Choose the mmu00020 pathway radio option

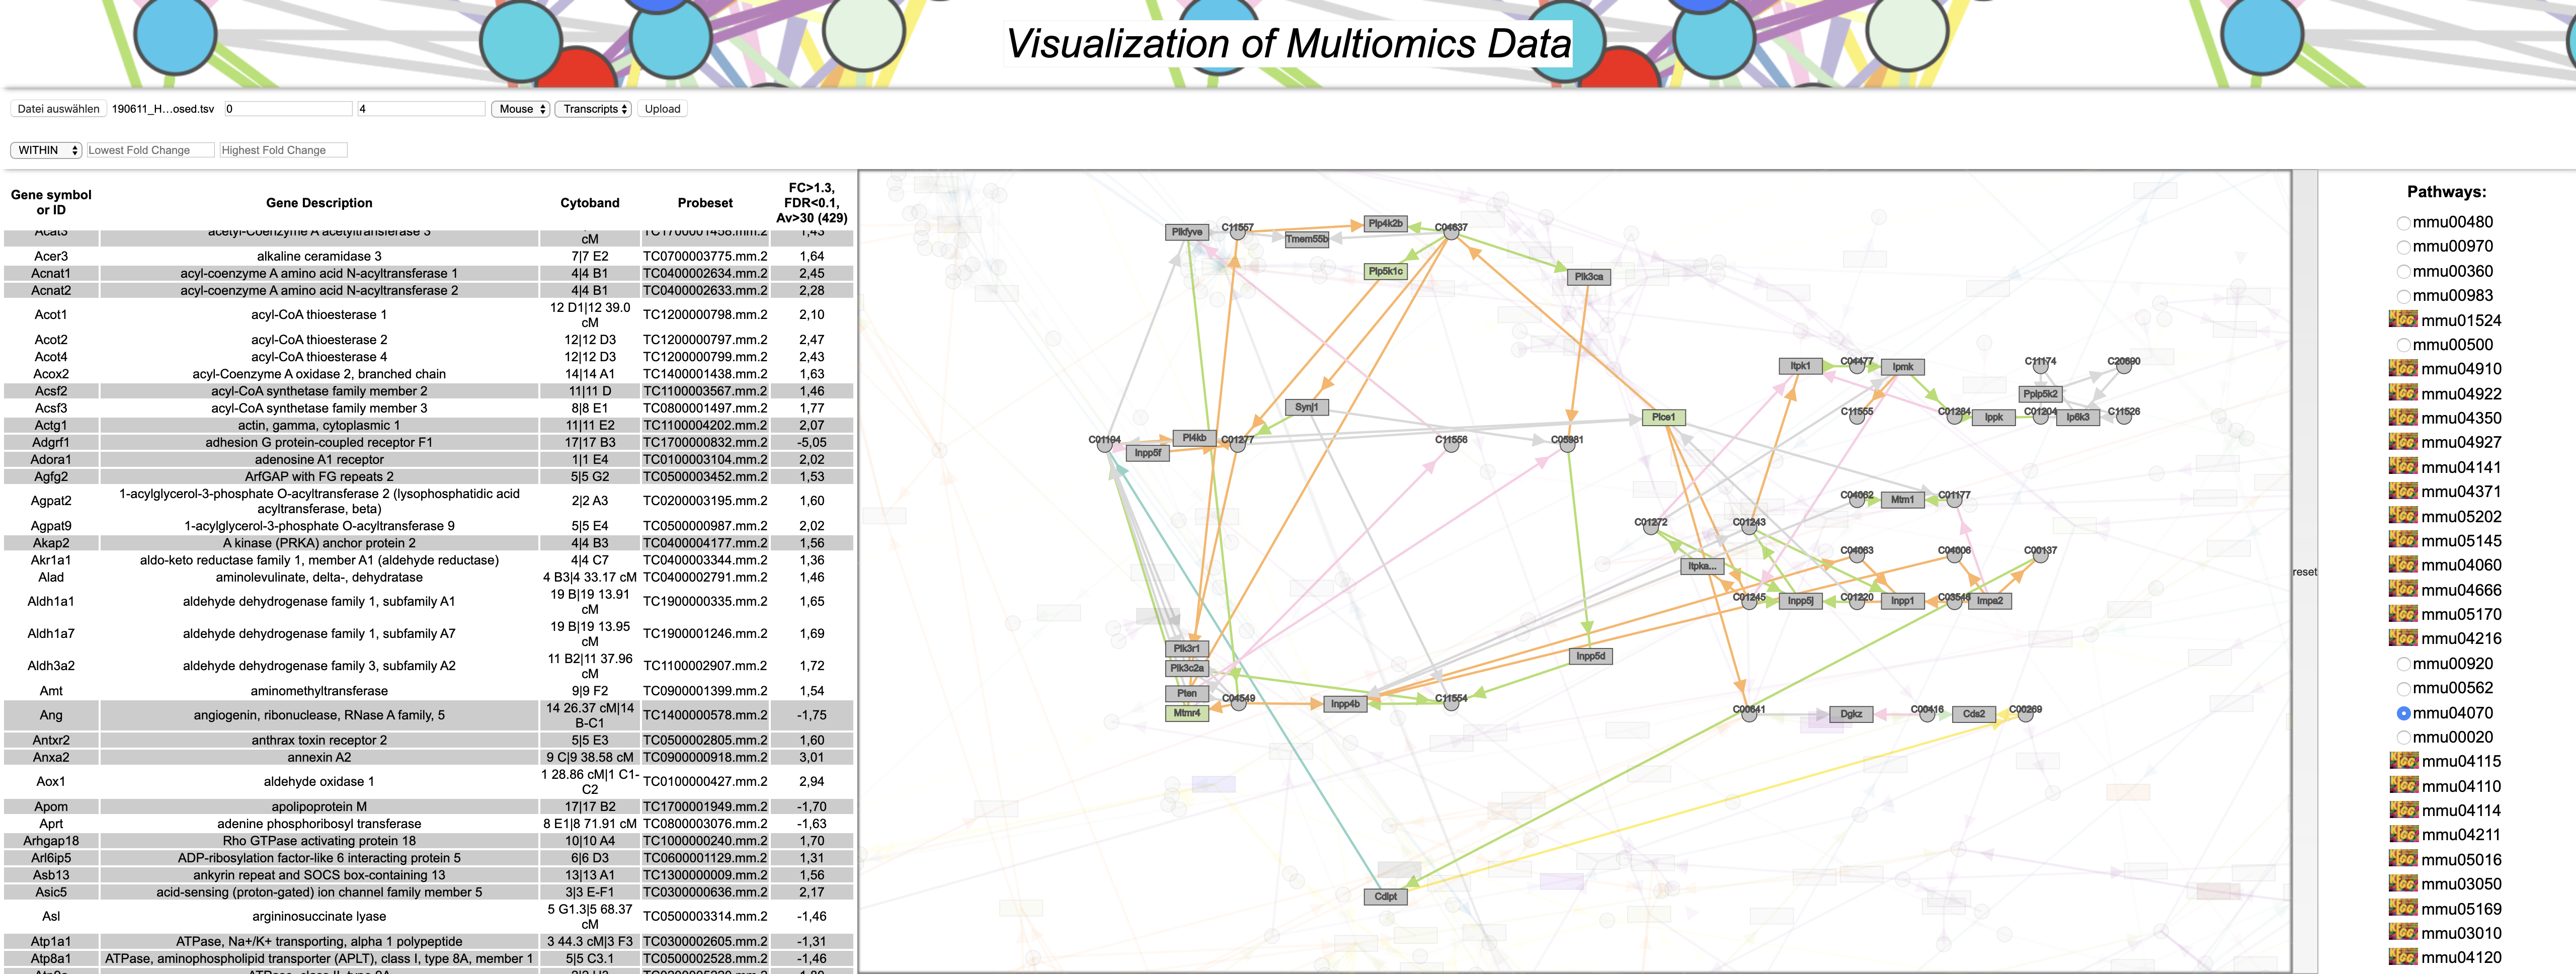pyautogui.click(x=2403, y=738)
